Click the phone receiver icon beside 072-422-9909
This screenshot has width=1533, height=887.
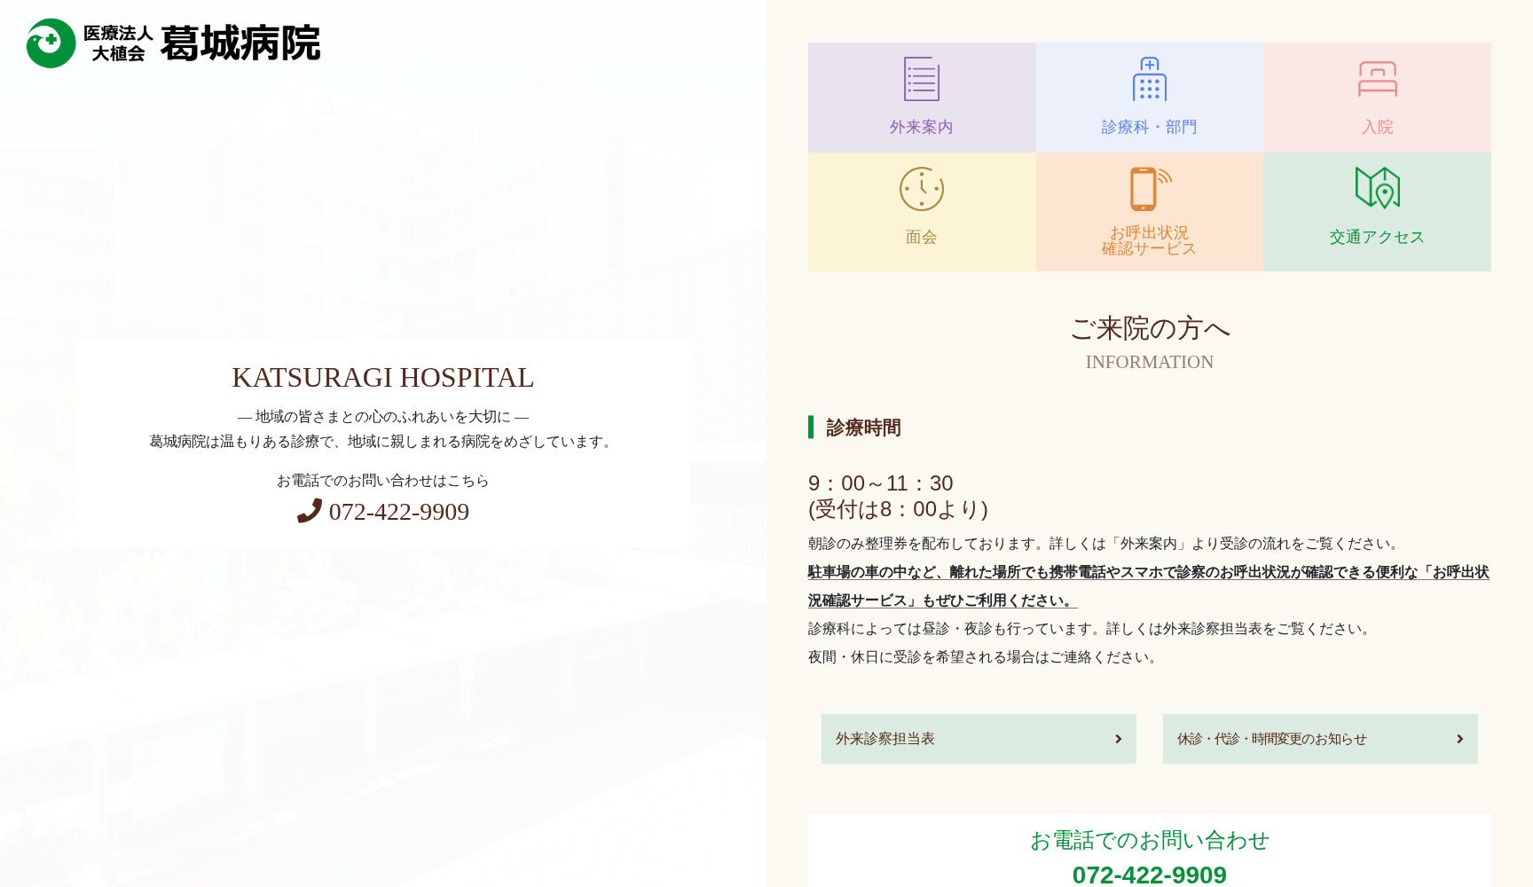tap(311, 513)
